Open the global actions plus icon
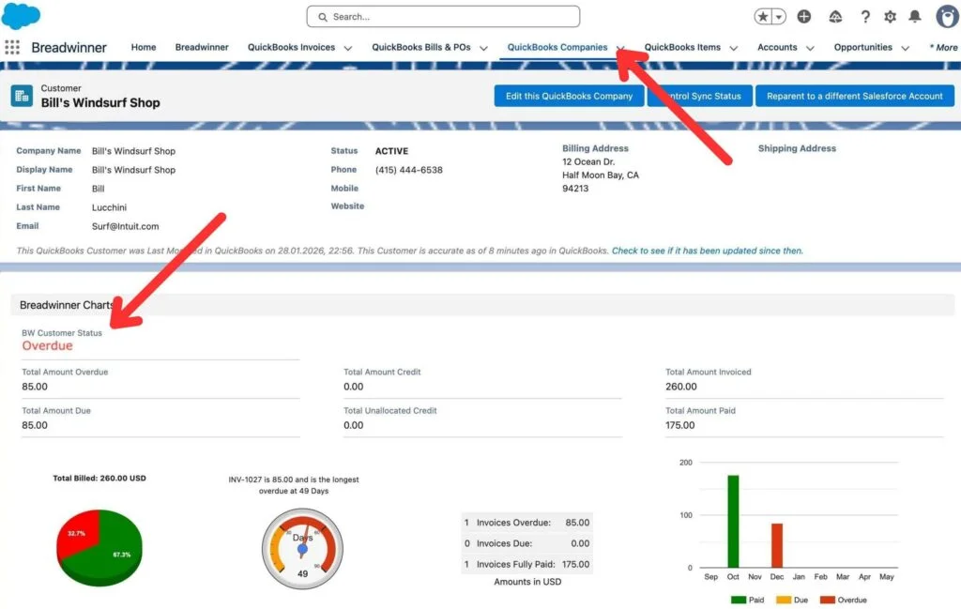This screenshot has height=609, width=961. tap(804, 17)
